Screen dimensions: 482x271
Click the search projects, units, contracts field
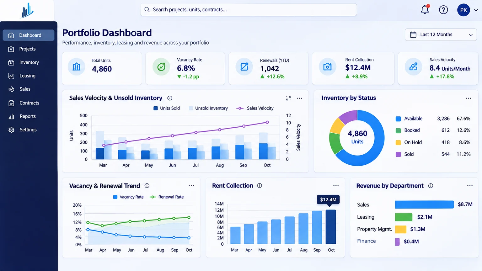(249, 10)
